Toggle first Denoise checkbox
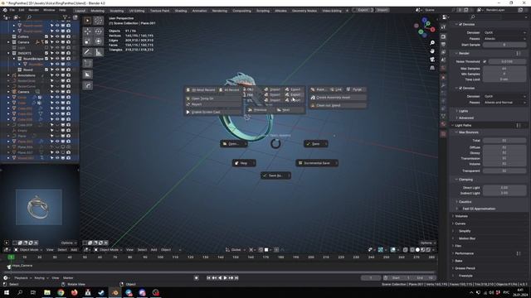531x298 pixels. (x=460, y=24)
